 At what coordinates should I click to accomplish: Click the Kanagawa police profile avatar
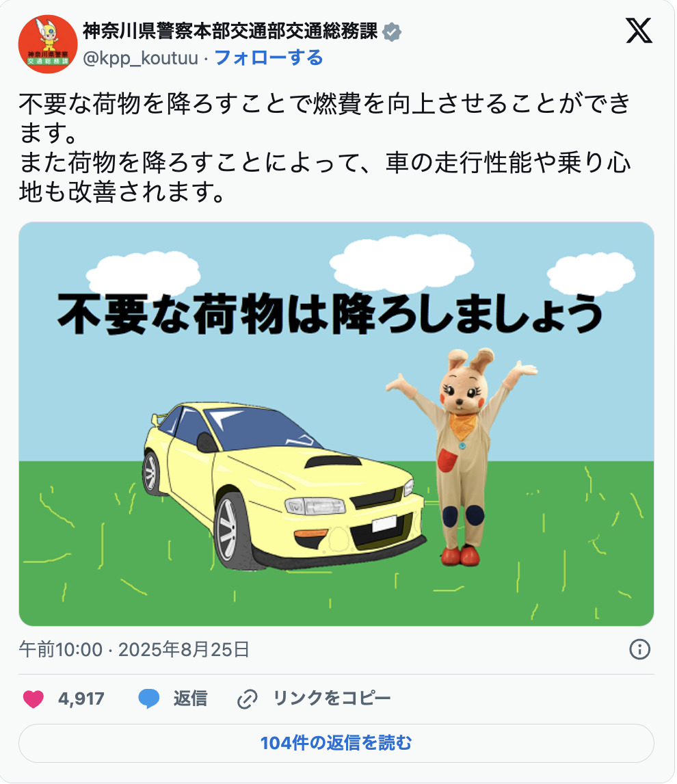pos(48,44)
